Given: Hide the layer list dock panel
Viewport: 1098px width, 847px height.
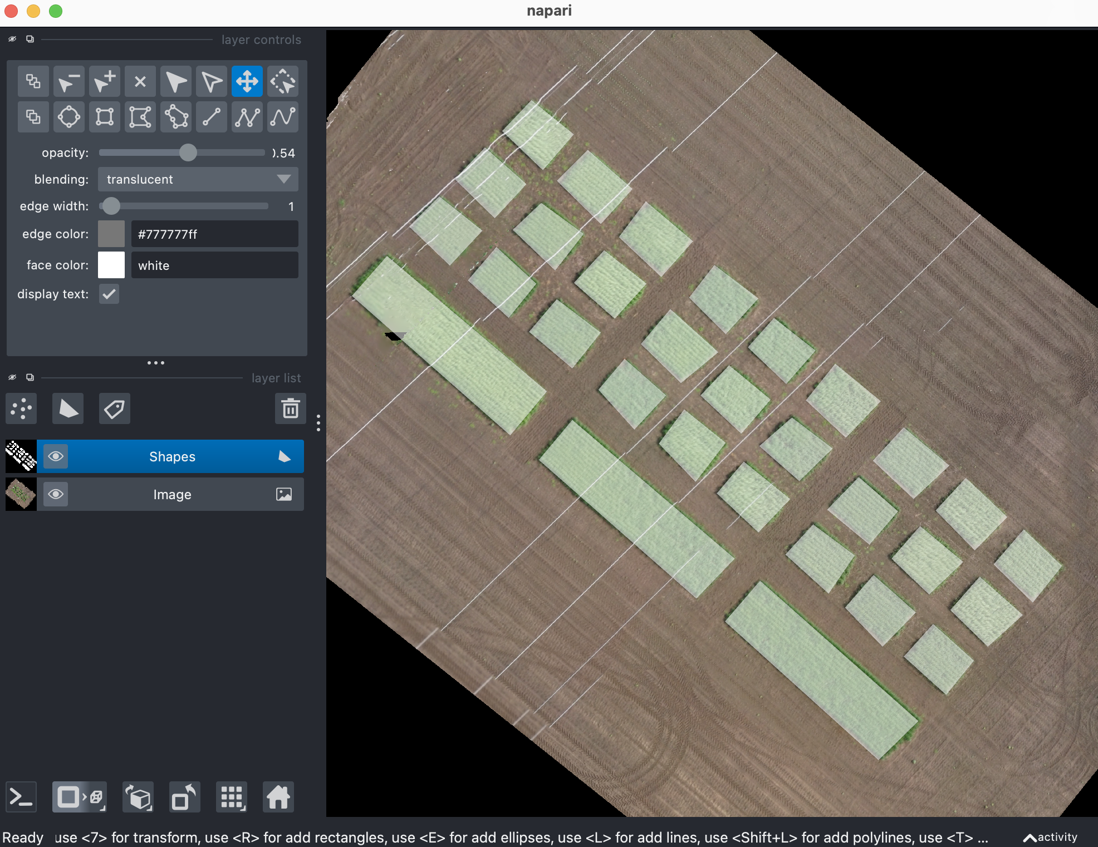Looking at the screenshot, I should coord(12,377).
